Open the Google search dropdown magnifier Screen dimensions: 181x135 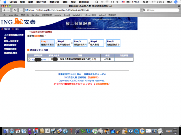pyautogui.click(x=145, y=10)
